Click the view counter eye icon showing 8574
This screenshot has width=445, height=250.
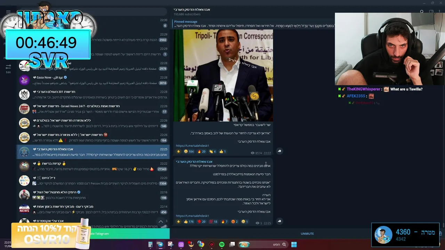252,153
